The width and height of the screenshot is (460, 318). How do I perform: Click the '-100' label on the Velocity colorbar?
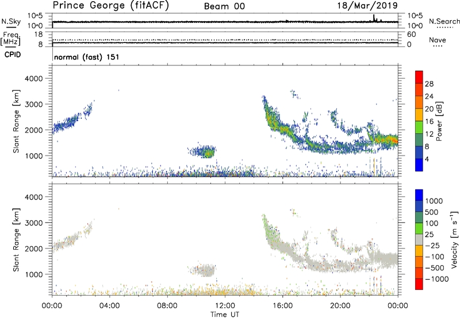tap(435, 257)
